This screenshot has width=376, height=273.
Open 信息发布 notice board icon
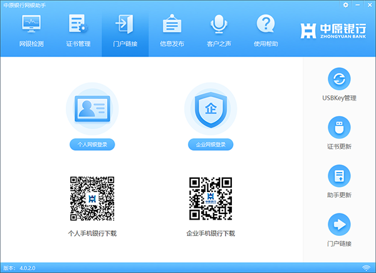pyautogui.click(x=172, y=23)
